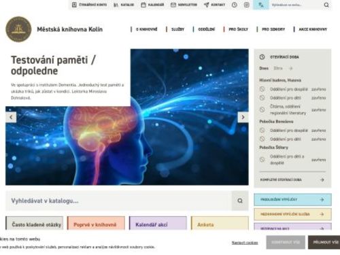340x255 pixels.
Task: Open Čtenářské konto in top bar
Action: tap(89, 5)
